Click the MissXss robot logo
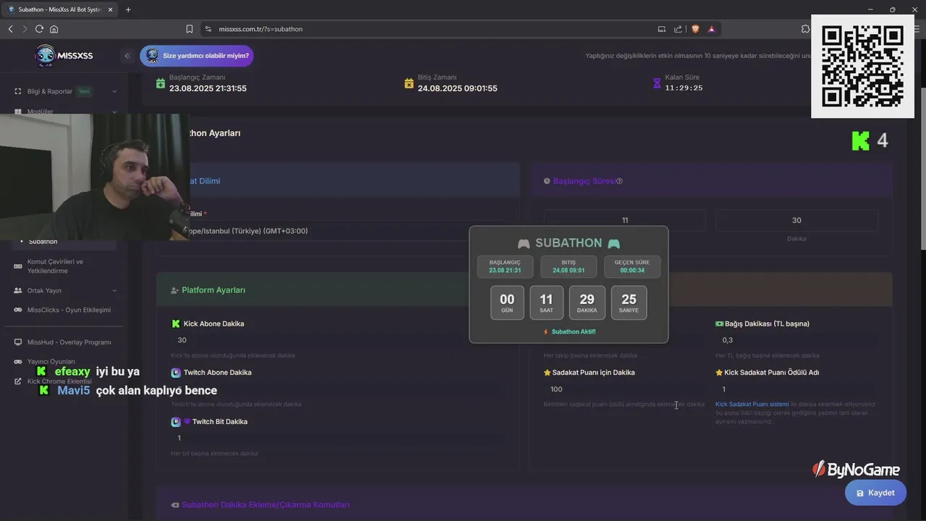The height and width of the screenshot is (521, 926). [45, 56]
